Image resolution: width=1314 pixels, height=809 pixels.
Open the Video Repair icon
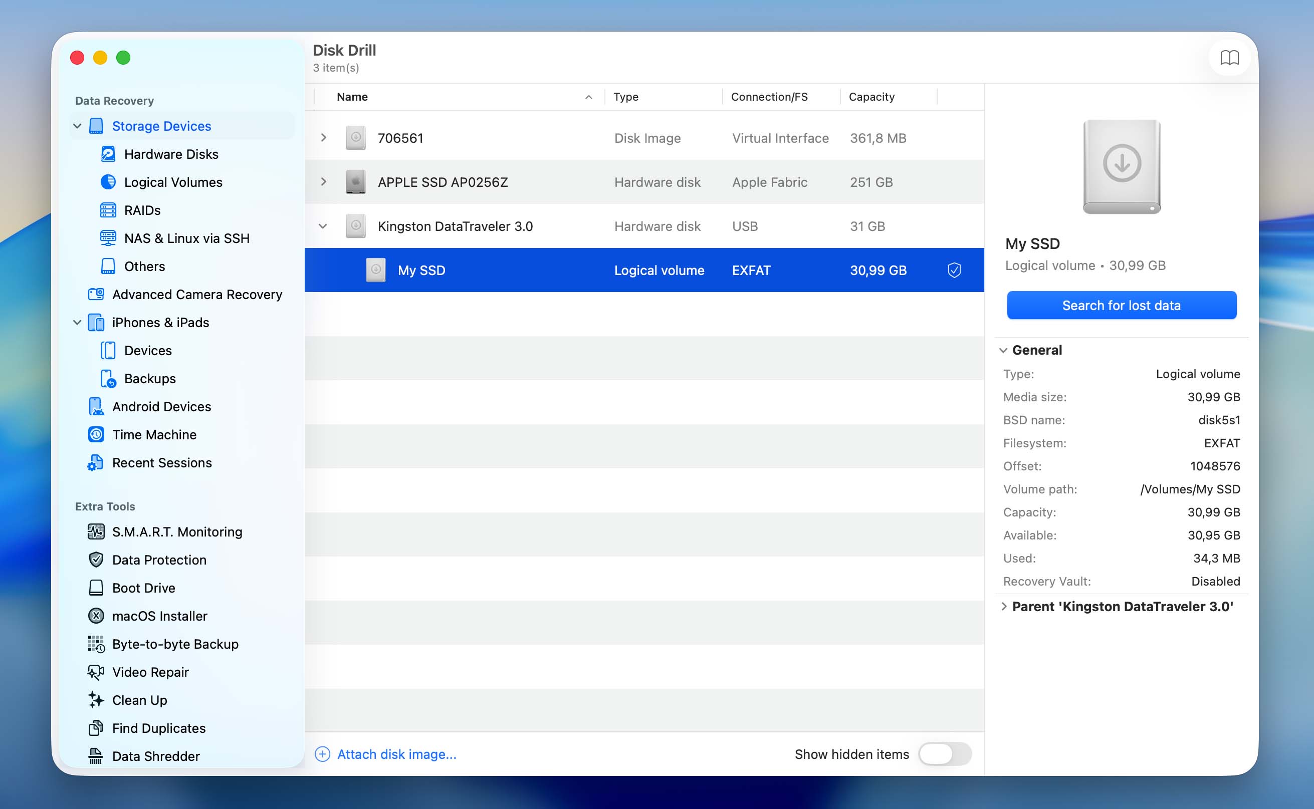[96, 672]
